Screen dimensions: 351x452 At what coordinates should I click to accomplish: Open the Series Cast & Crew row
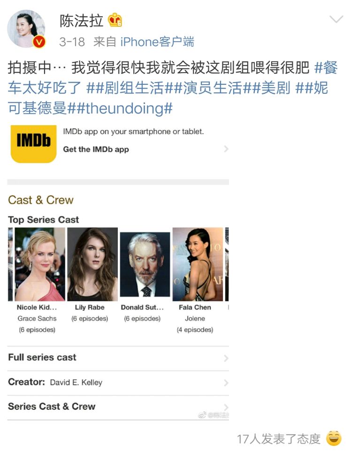coord(118,407)
